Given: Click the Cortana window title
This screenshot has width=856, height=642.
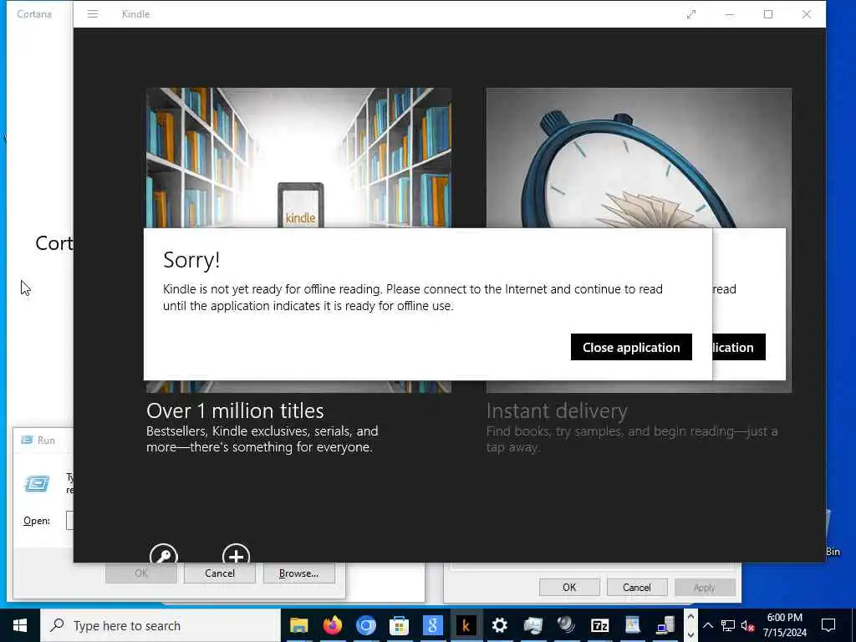Looking at the screenshot, I should tap(34, 14).
